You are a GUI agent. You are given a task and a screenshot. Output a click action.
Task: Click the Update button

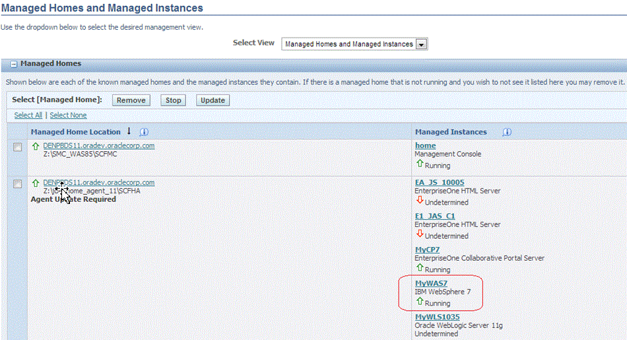213,100
